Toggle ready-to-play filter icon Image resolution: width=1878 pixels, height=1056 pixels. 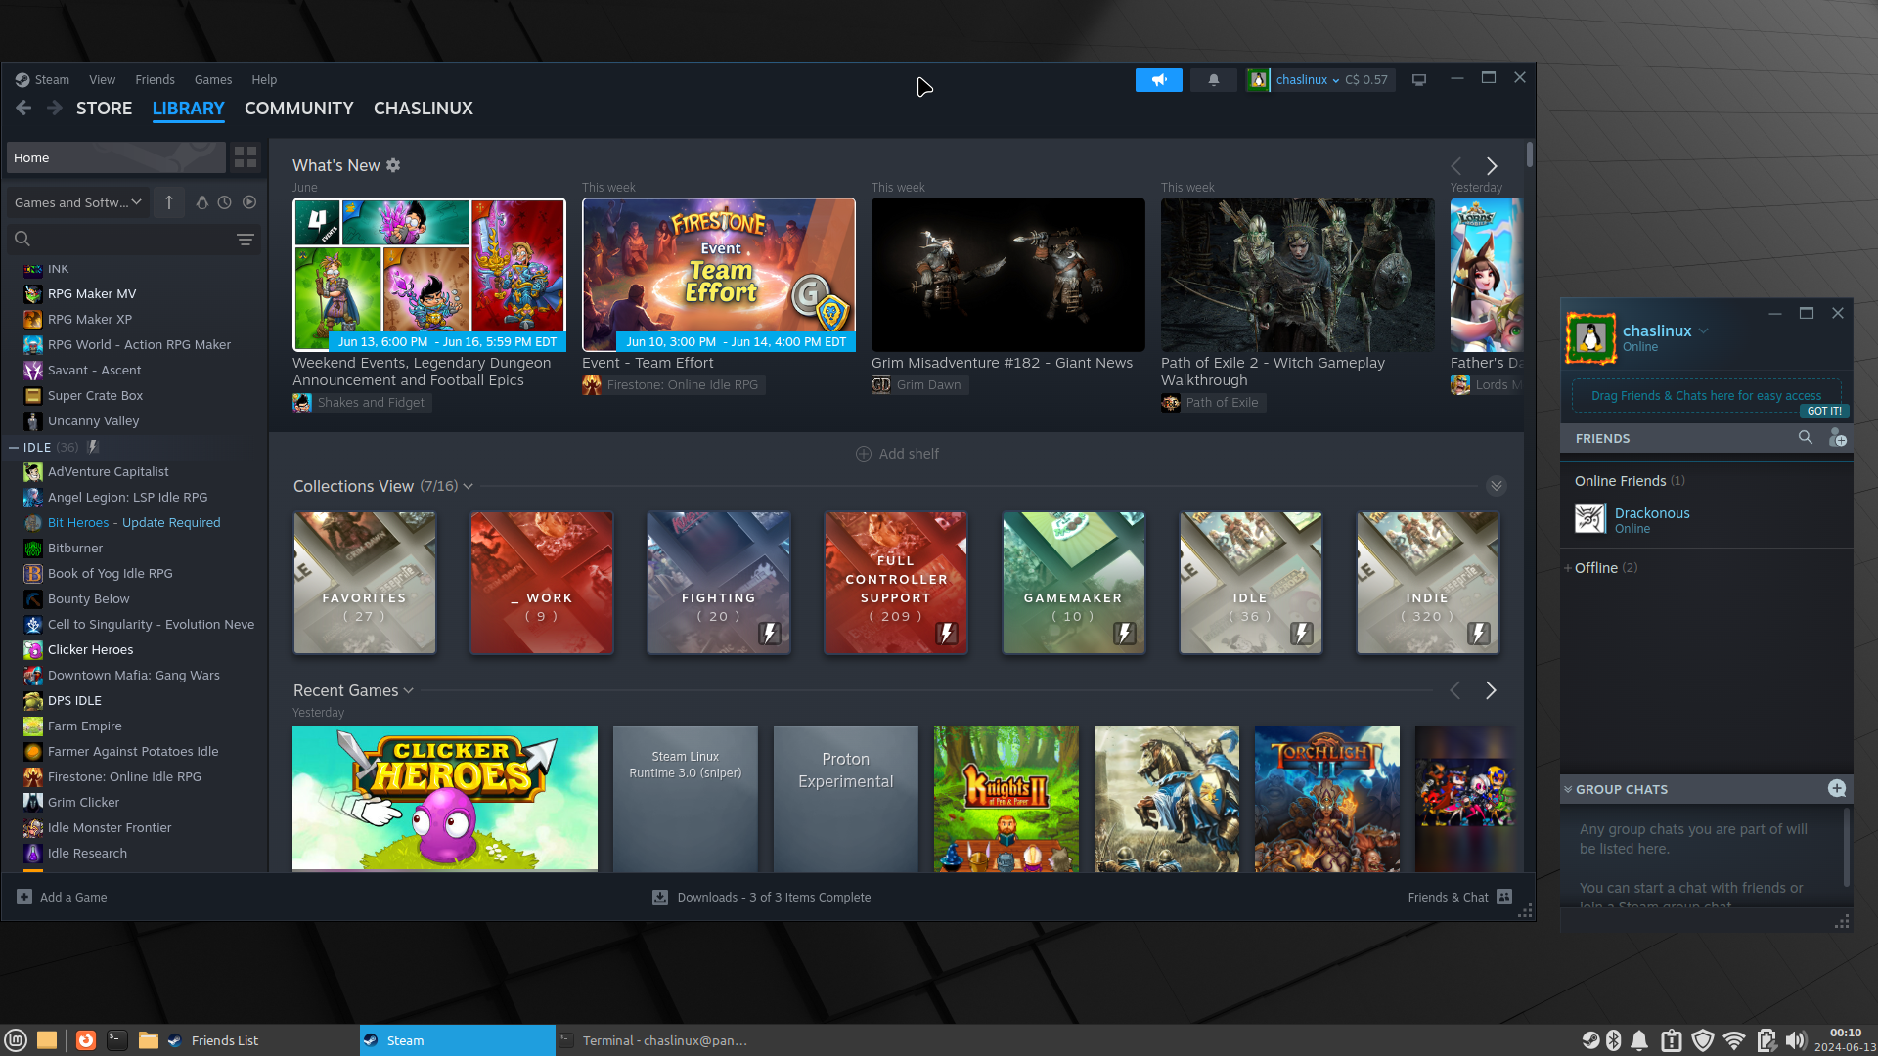coord(249,202)
